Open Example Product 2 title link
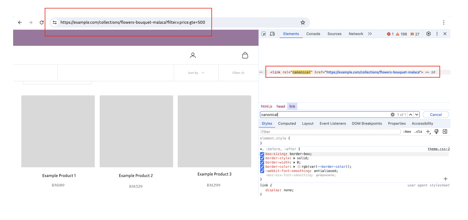Screen dimensions: 468x220 (x=136, y=176)
